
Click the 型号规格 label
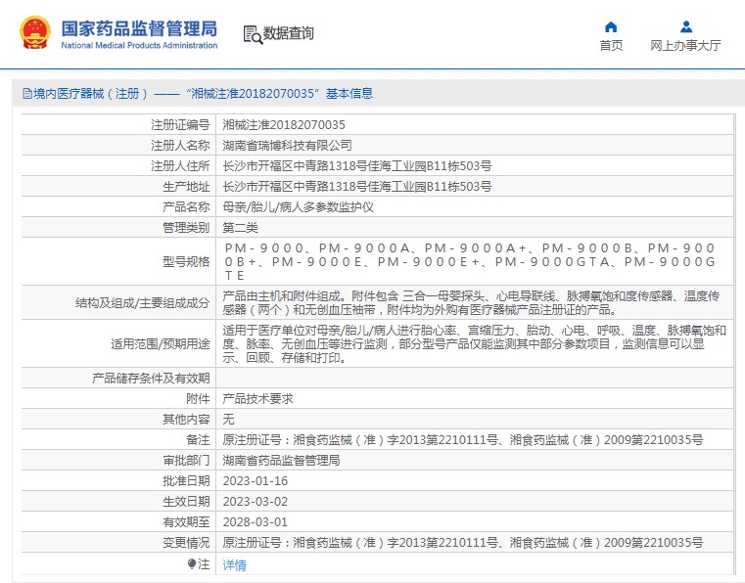pos(186,261)
